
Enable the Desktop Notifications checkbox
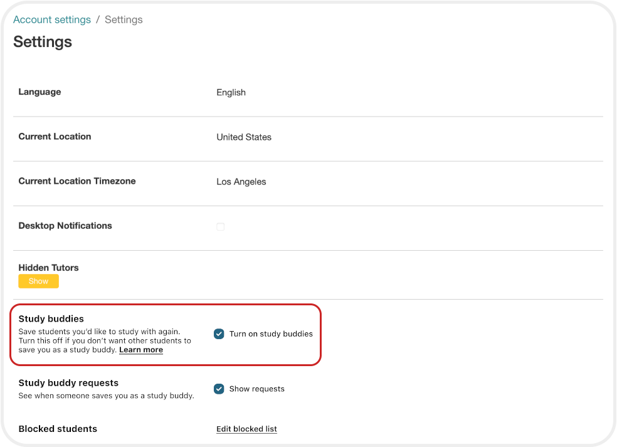[x=221, y=226]
